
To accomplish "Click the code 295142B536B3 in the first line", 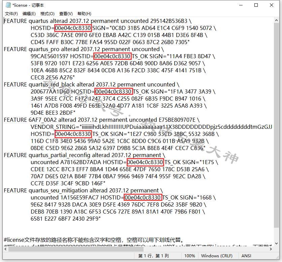I will (x=169, y=21).
